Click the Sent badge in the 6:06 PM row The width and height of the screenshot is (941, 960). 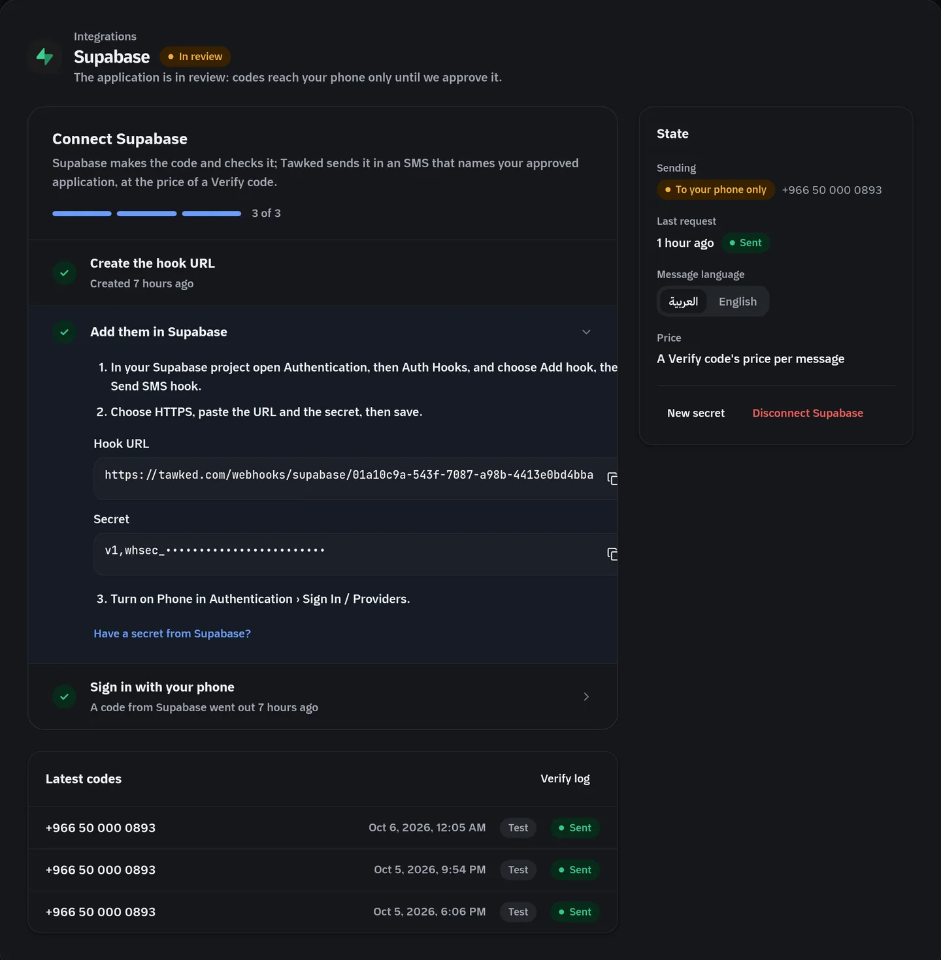(575, 912)
